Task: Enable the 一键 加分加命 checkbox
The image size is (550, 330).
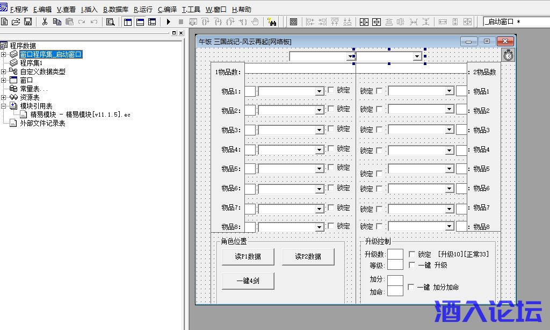Action: click(411, 287)
